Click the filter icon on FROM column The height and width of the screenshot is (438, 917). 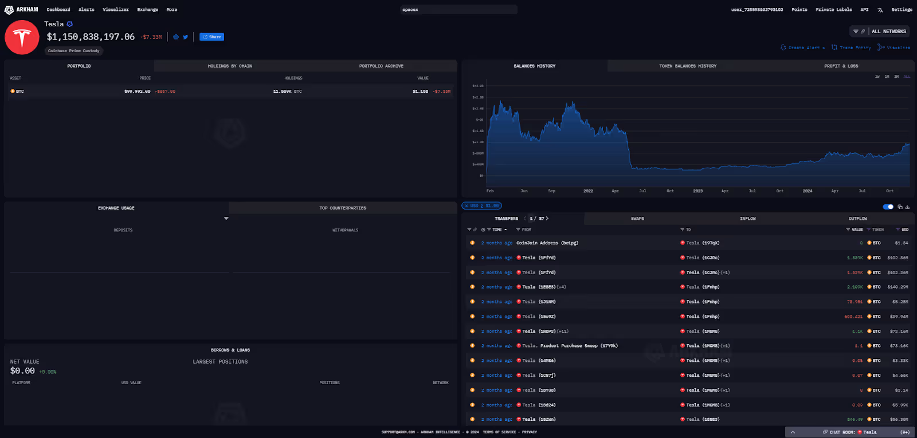click(518, 230)
